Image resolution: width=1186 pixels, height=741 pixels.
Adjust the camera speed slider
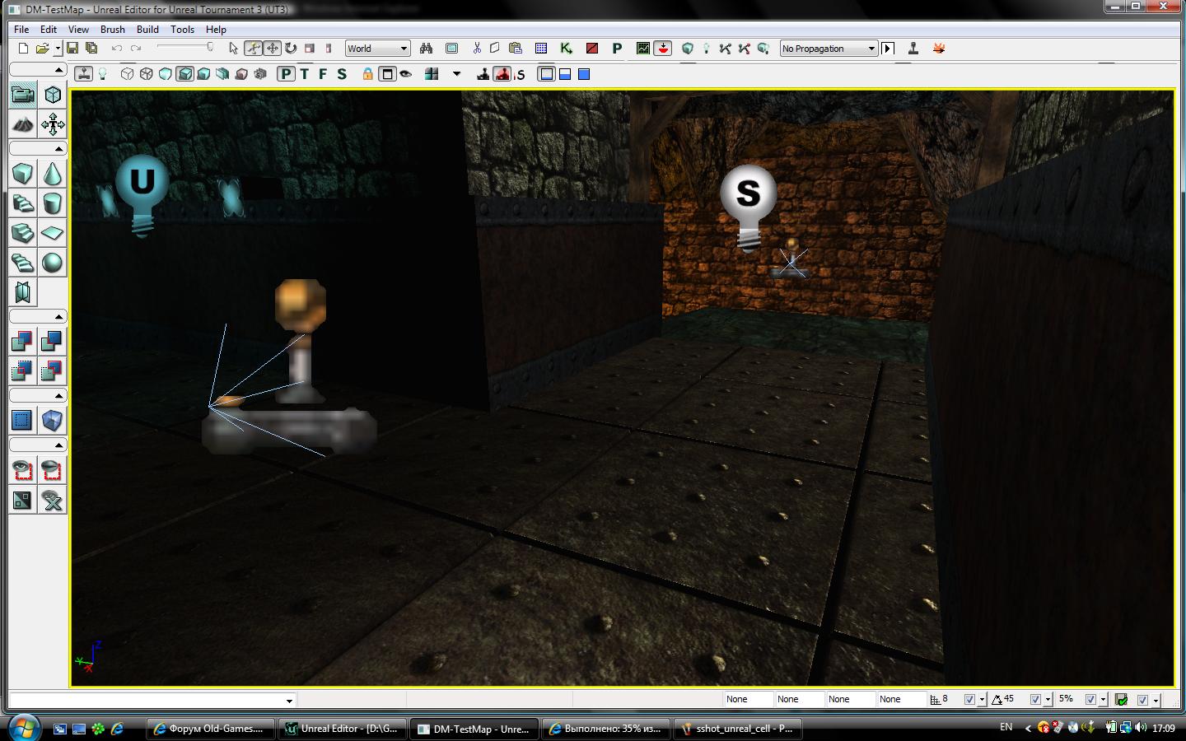[x=185, y=49]
